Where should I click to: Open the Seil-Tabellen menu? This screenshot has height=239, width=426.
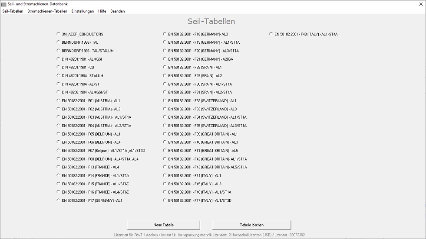coord(13,11)
